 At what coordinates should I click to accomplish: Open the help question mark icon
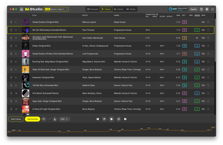click(201, 9)
